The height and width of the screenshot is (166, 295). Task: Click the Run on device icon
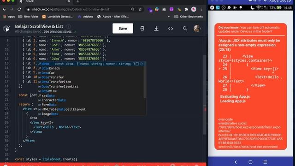[x=142, y=29]
